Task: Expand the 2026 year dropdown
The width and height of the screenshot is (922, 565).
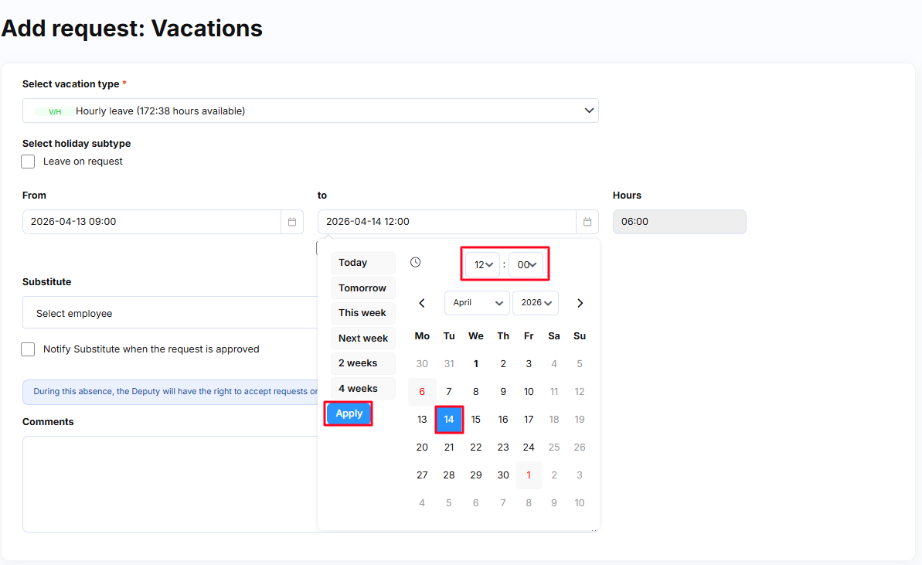Action: pyautogui.click(x=535, y=303)
